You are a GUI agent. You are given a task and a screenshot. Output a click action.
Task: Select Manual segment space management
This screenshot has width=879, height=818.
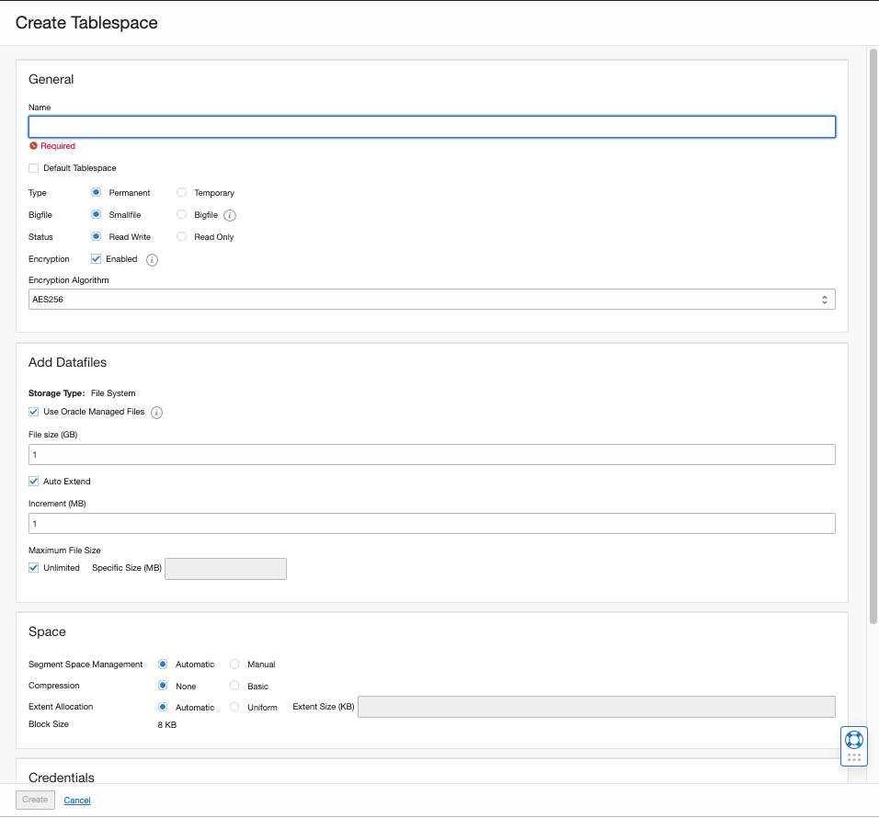coord(234,665)
